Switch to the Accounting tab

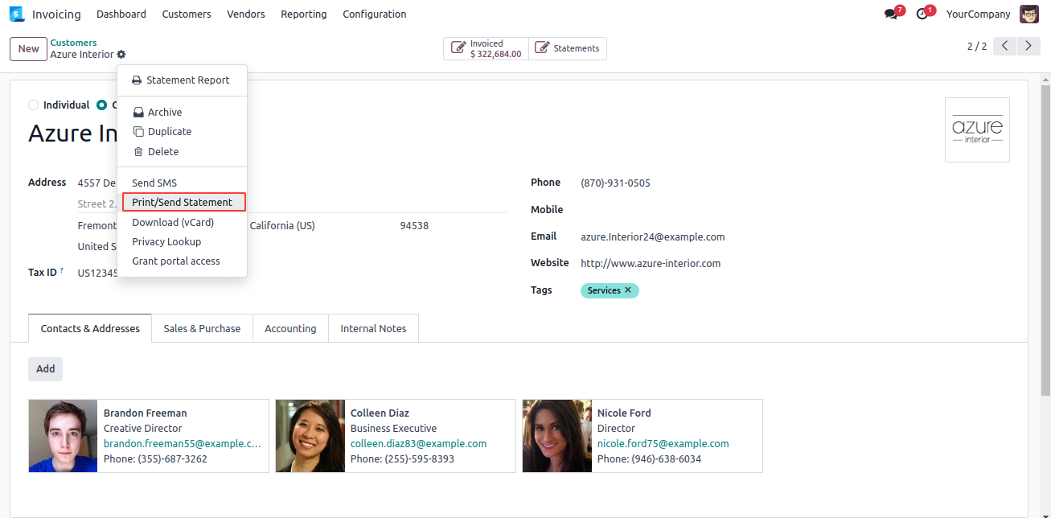pyautogui.click(x=290, y=328)
